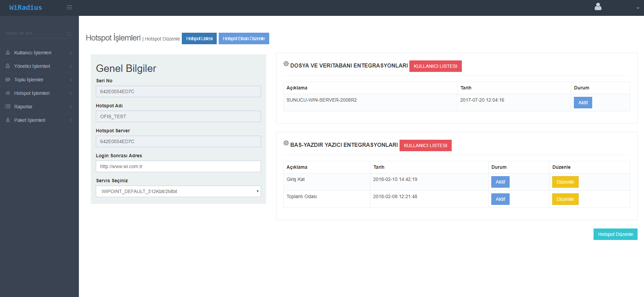
Task: Expand the top-right user account chevron
Action: (x=638, y=8)
